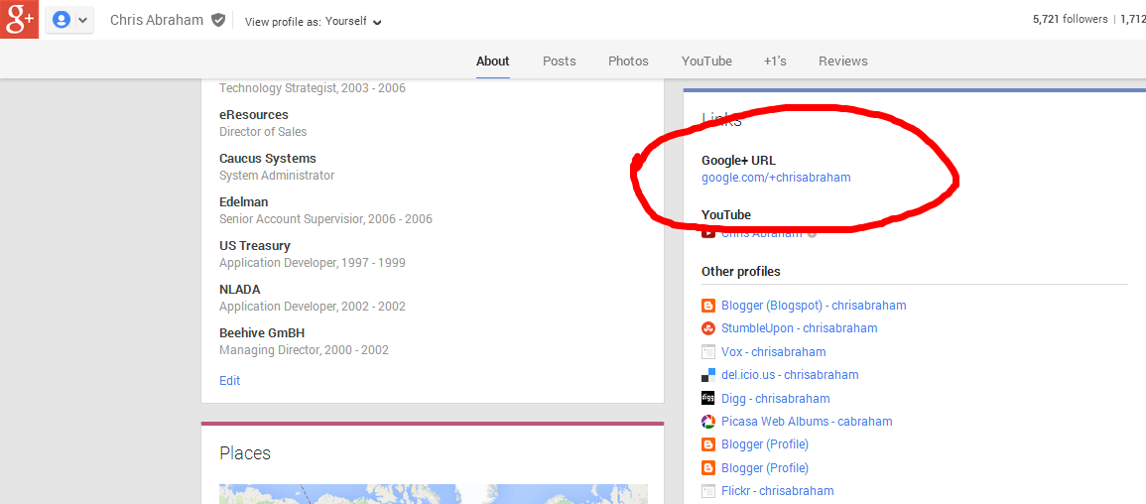Expand the 'View profile as: Yourself' dropdown
This screenshot has height=504, width=1146.
(x=313, y=21)
